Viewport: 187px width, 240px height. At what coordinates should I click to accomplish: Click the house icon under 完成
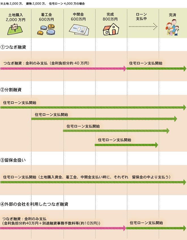click(x=111, y=29)
